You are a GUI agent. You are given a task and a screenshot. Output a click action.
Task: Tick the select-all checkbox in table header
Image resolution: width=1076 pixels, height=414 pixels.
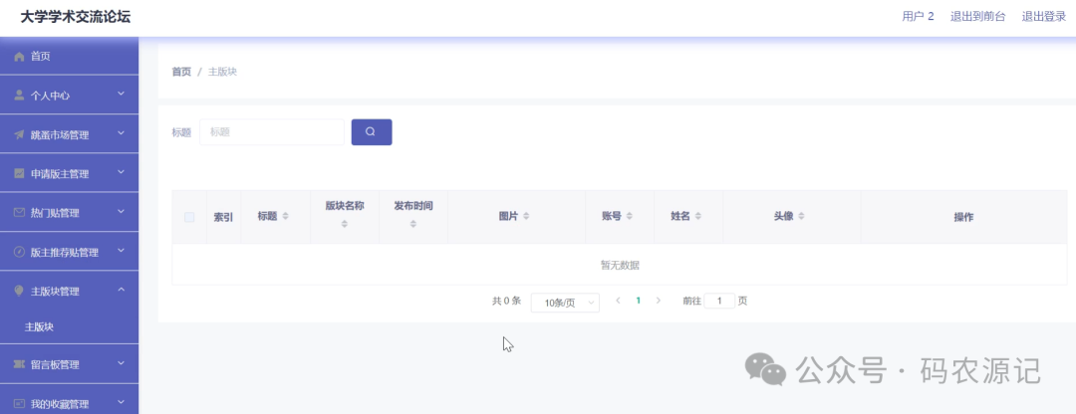coord(189,217)
